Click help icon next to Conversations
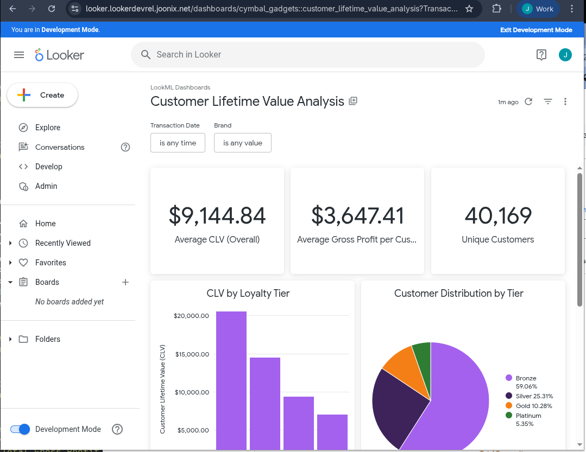 [x=125, y=147]
